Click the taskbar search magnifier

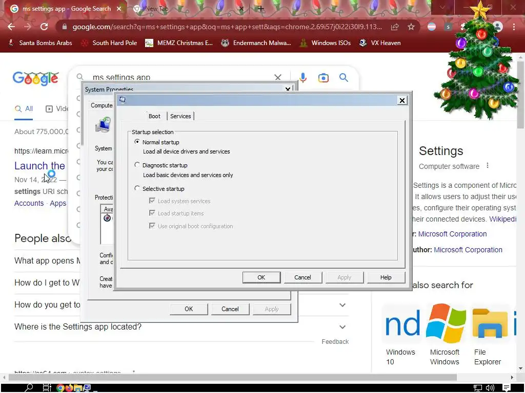click(x=29, y=388)
